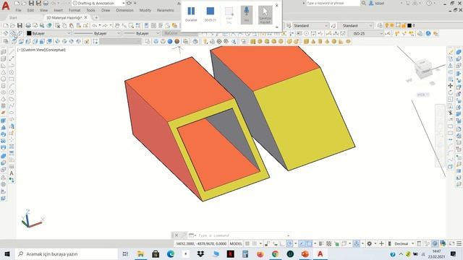
Task: Open the Decimal units dropdown in status bar
Action: [x=404, y=243]
